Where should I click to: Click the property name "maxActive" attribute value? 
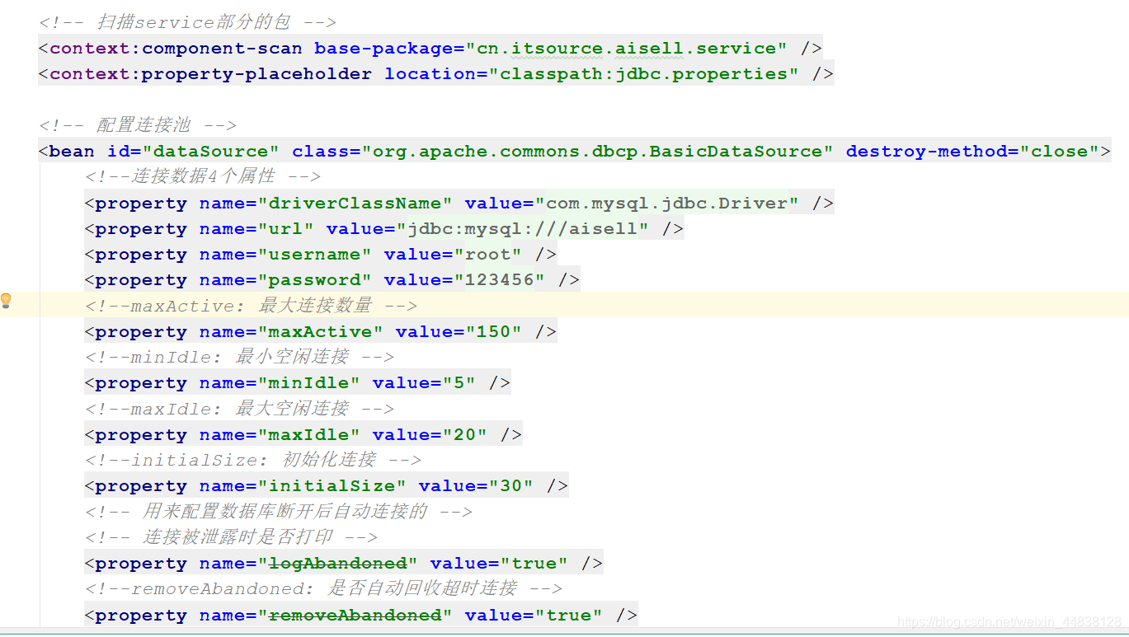320,332
